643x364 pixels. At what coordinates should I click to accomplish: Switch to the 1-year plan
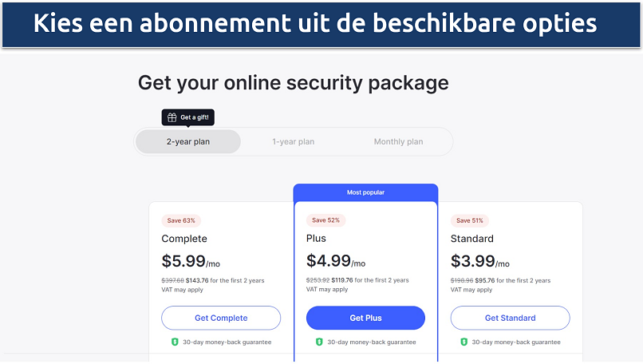[293, 141]
